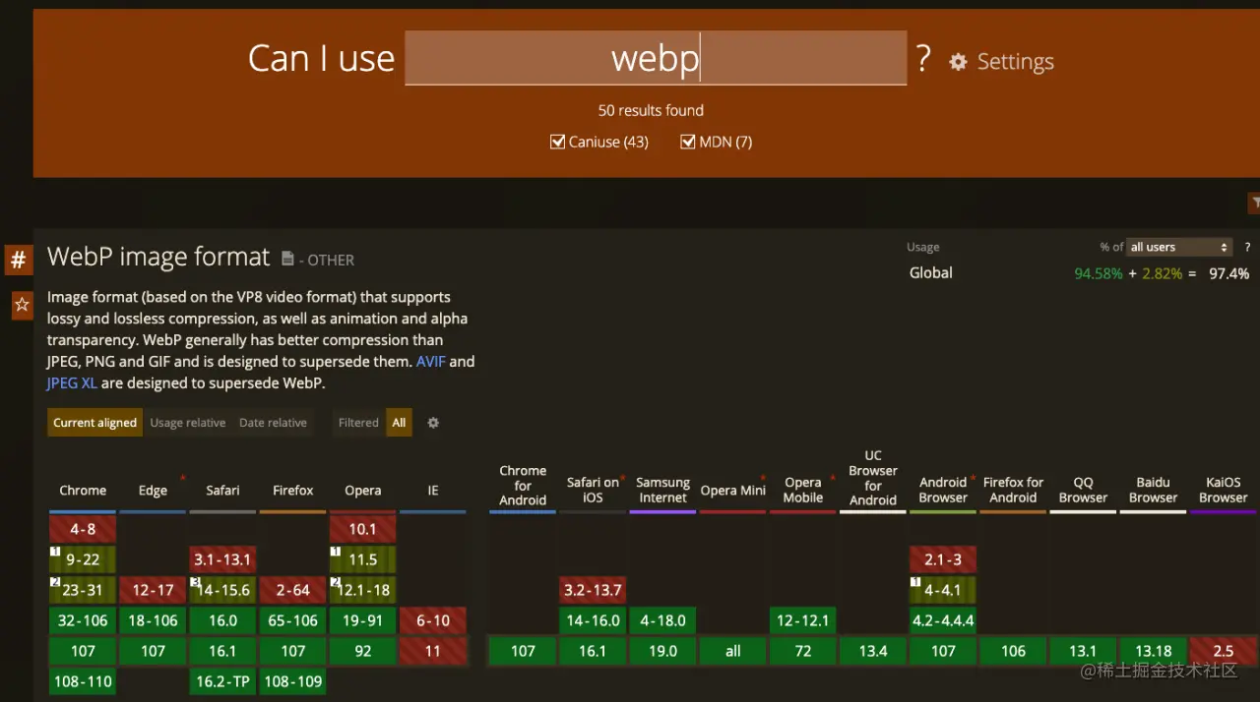Click Safari on iOS 3.2-13.7 cell
The image size is (1260, 702).
click(593, 590)
